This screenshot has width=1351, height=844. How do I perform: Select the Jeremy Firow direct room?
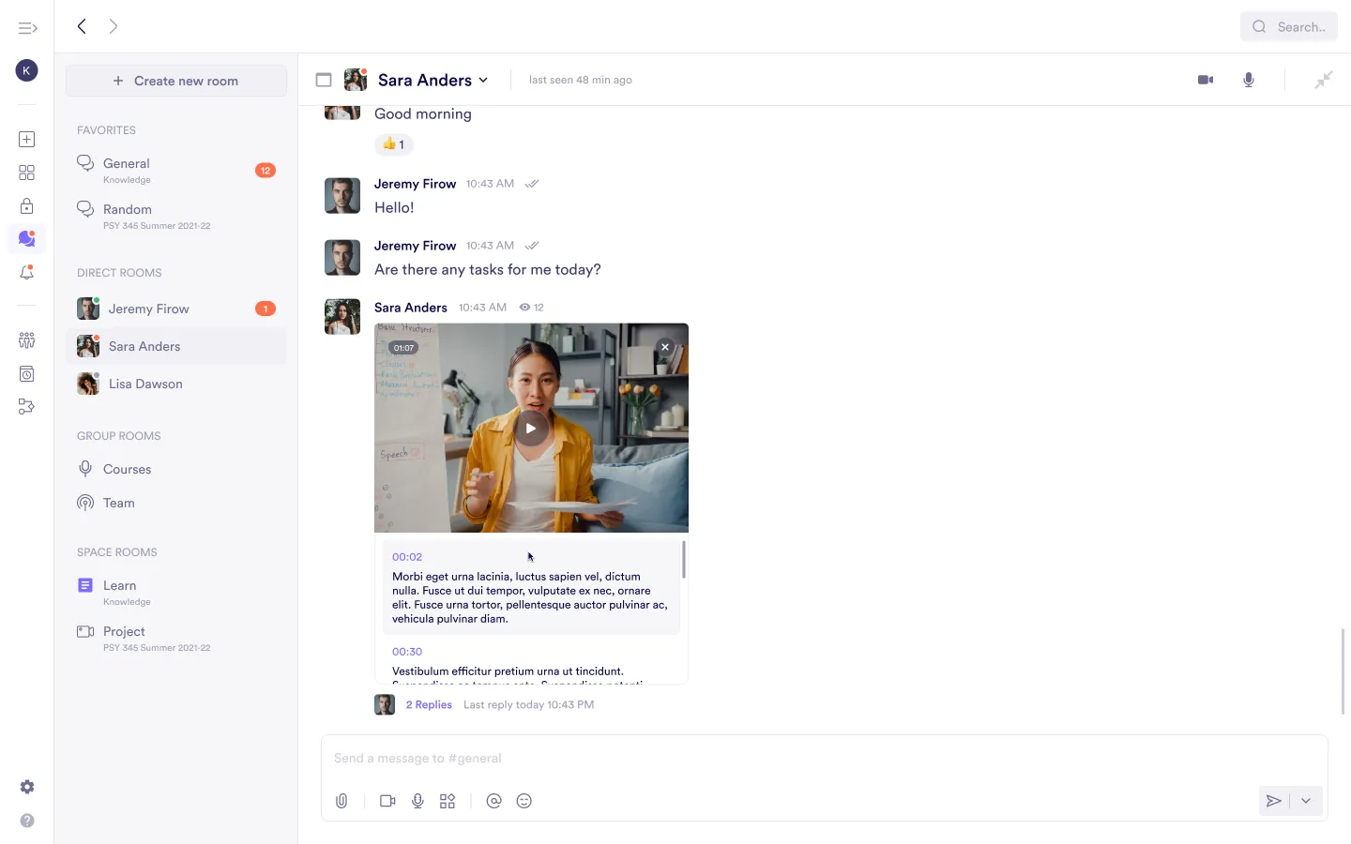tap(148, 309)
